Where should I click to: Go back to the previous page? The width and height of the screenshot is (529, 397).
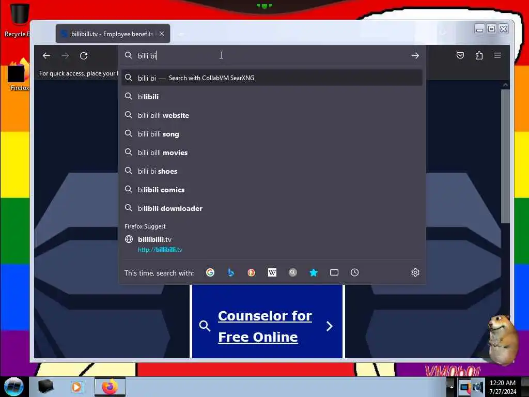click(x=46, y=56)
